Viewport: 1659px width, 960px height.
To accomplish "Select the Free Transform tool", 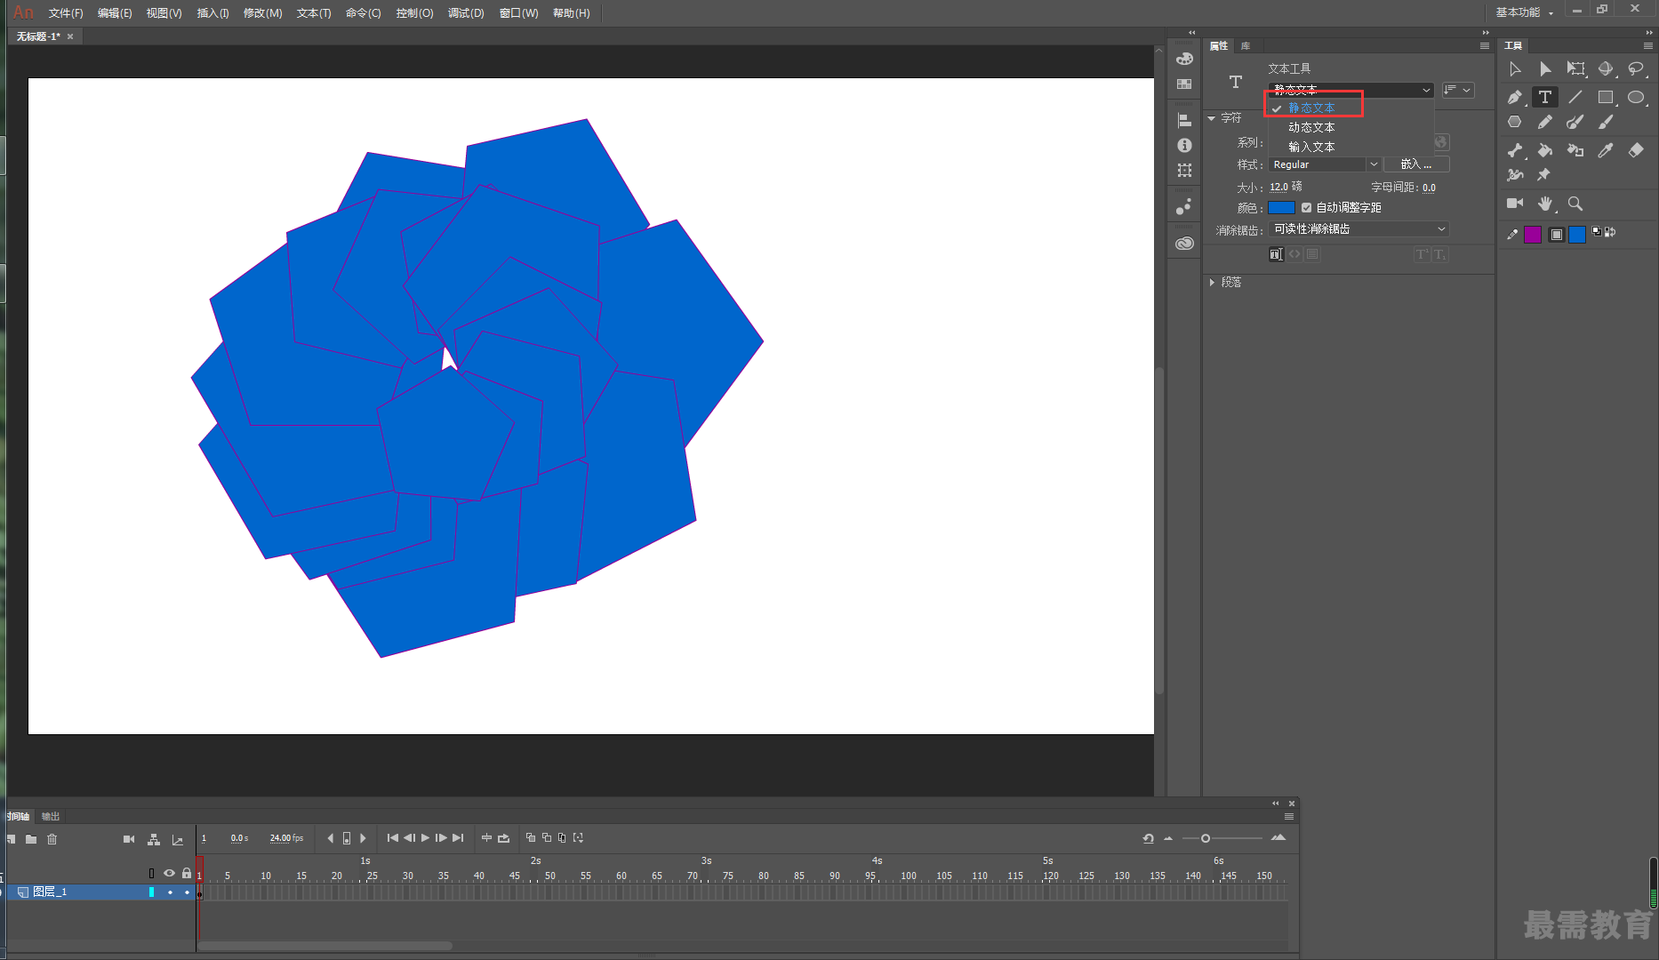I will click(x=1575, y=69).
